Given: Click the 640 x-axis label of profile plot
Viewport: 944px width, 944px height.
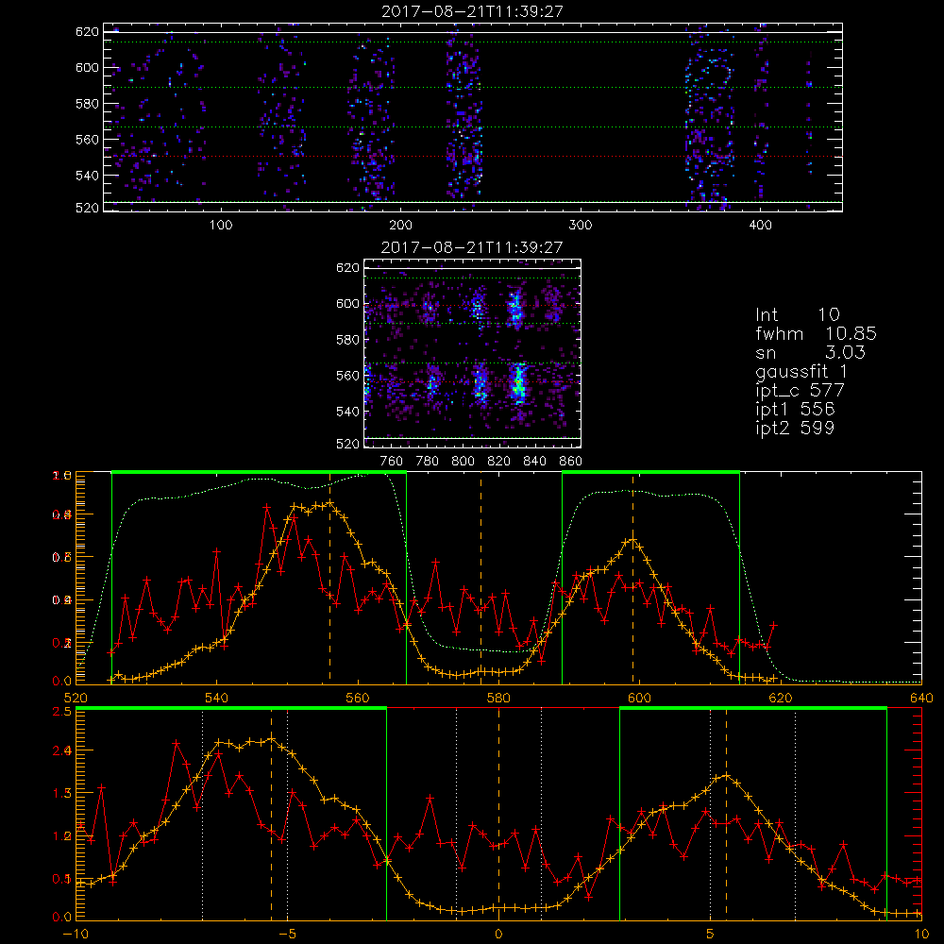Looking at the screenshot, I should pos(921,698).
